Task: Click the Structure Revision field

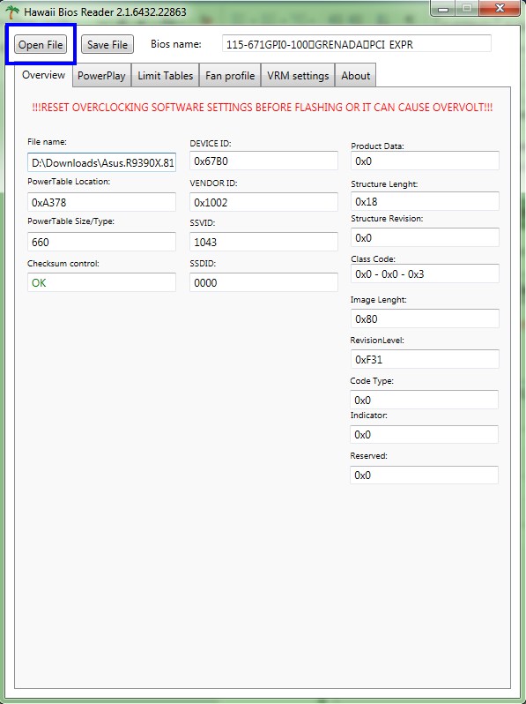Action: (425, 237)
